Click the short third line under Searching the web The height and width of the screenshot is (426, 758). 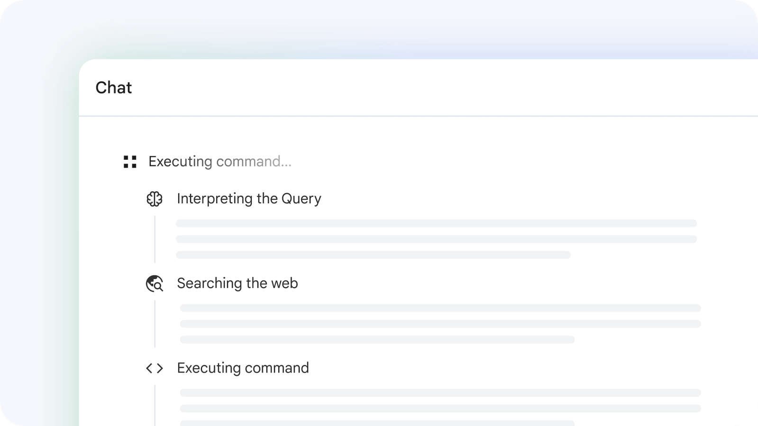377,339
